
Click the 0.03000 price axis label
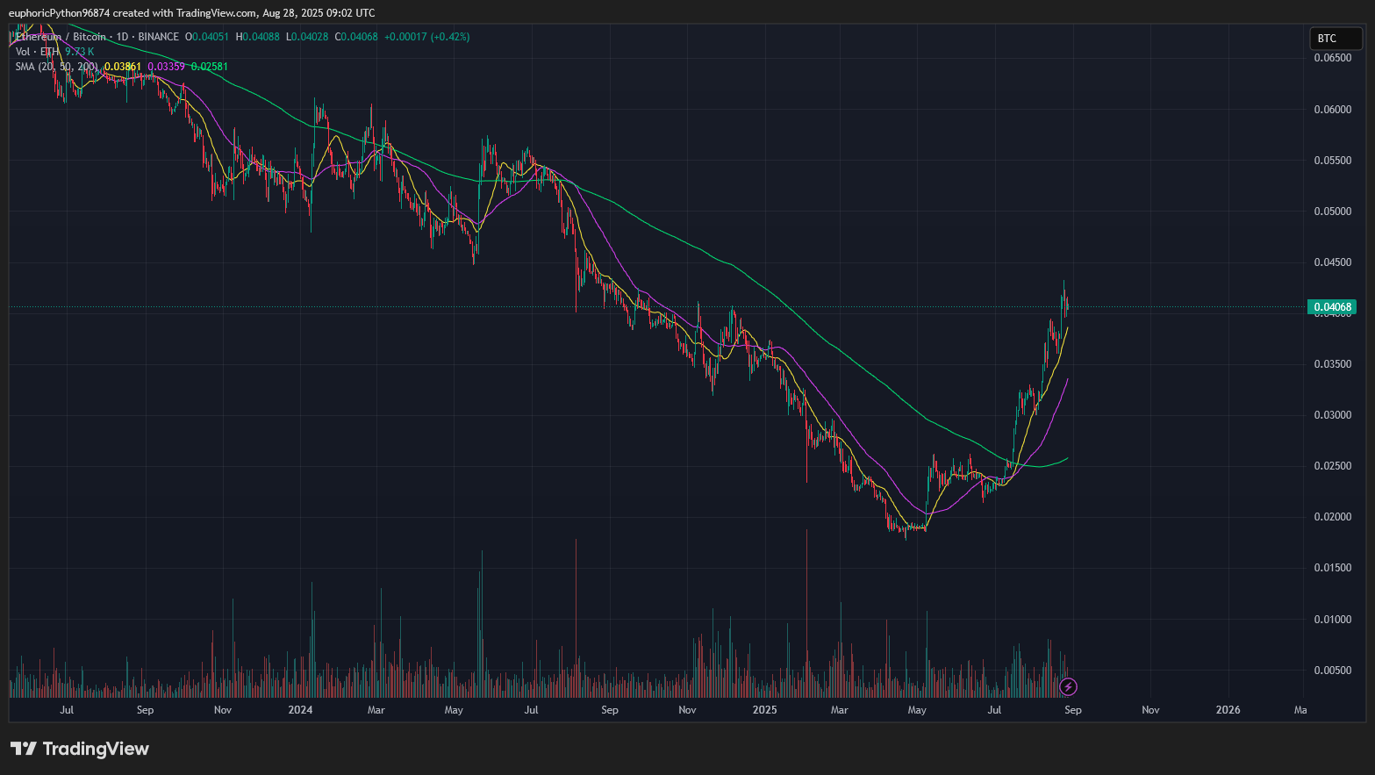(x=1332, y=415)
